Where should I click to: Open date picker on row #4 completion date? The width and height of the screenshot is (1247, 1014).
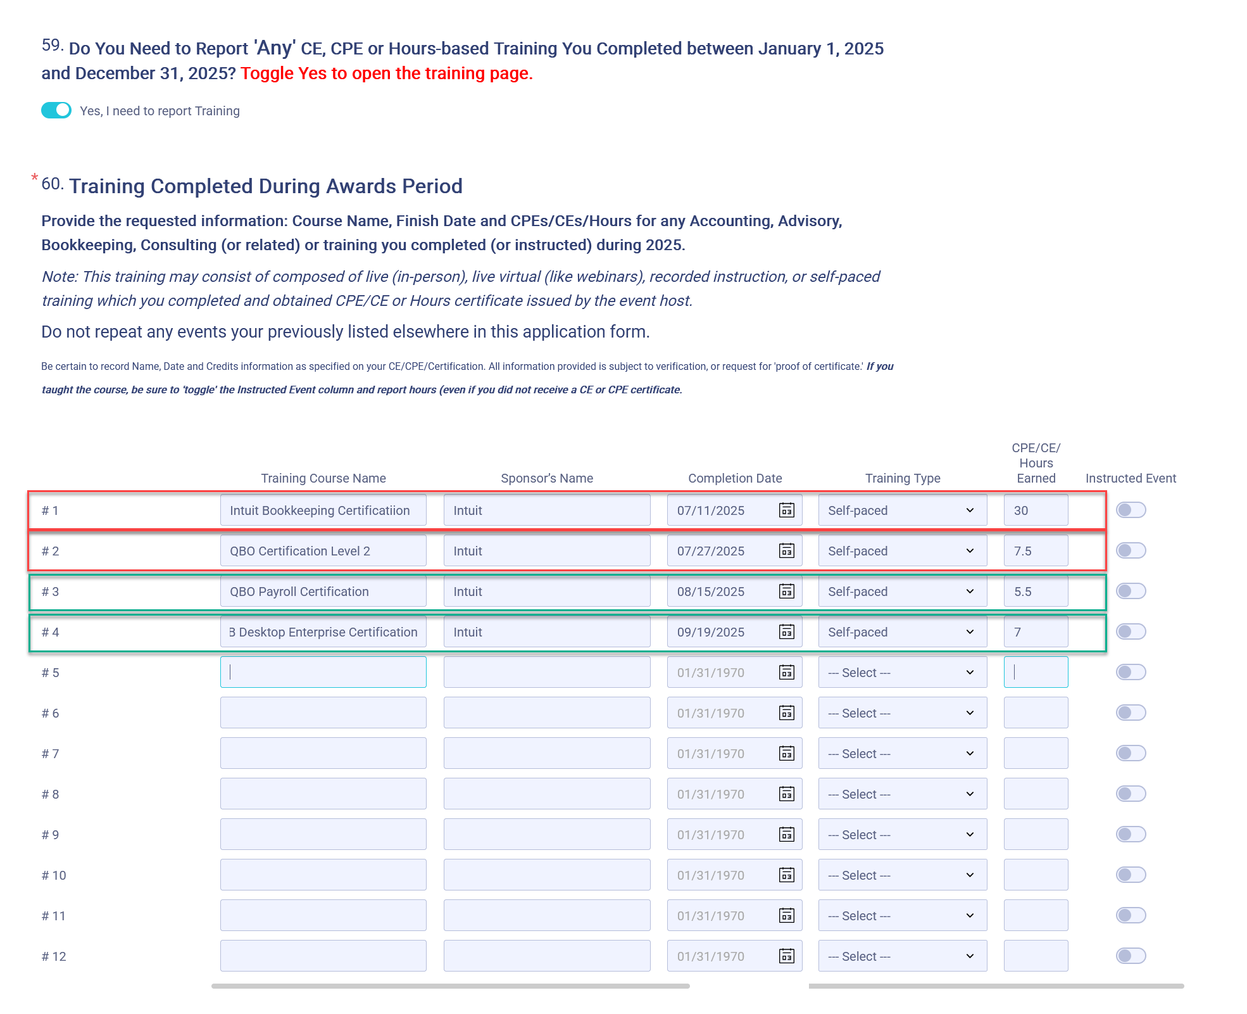(786, 632)
